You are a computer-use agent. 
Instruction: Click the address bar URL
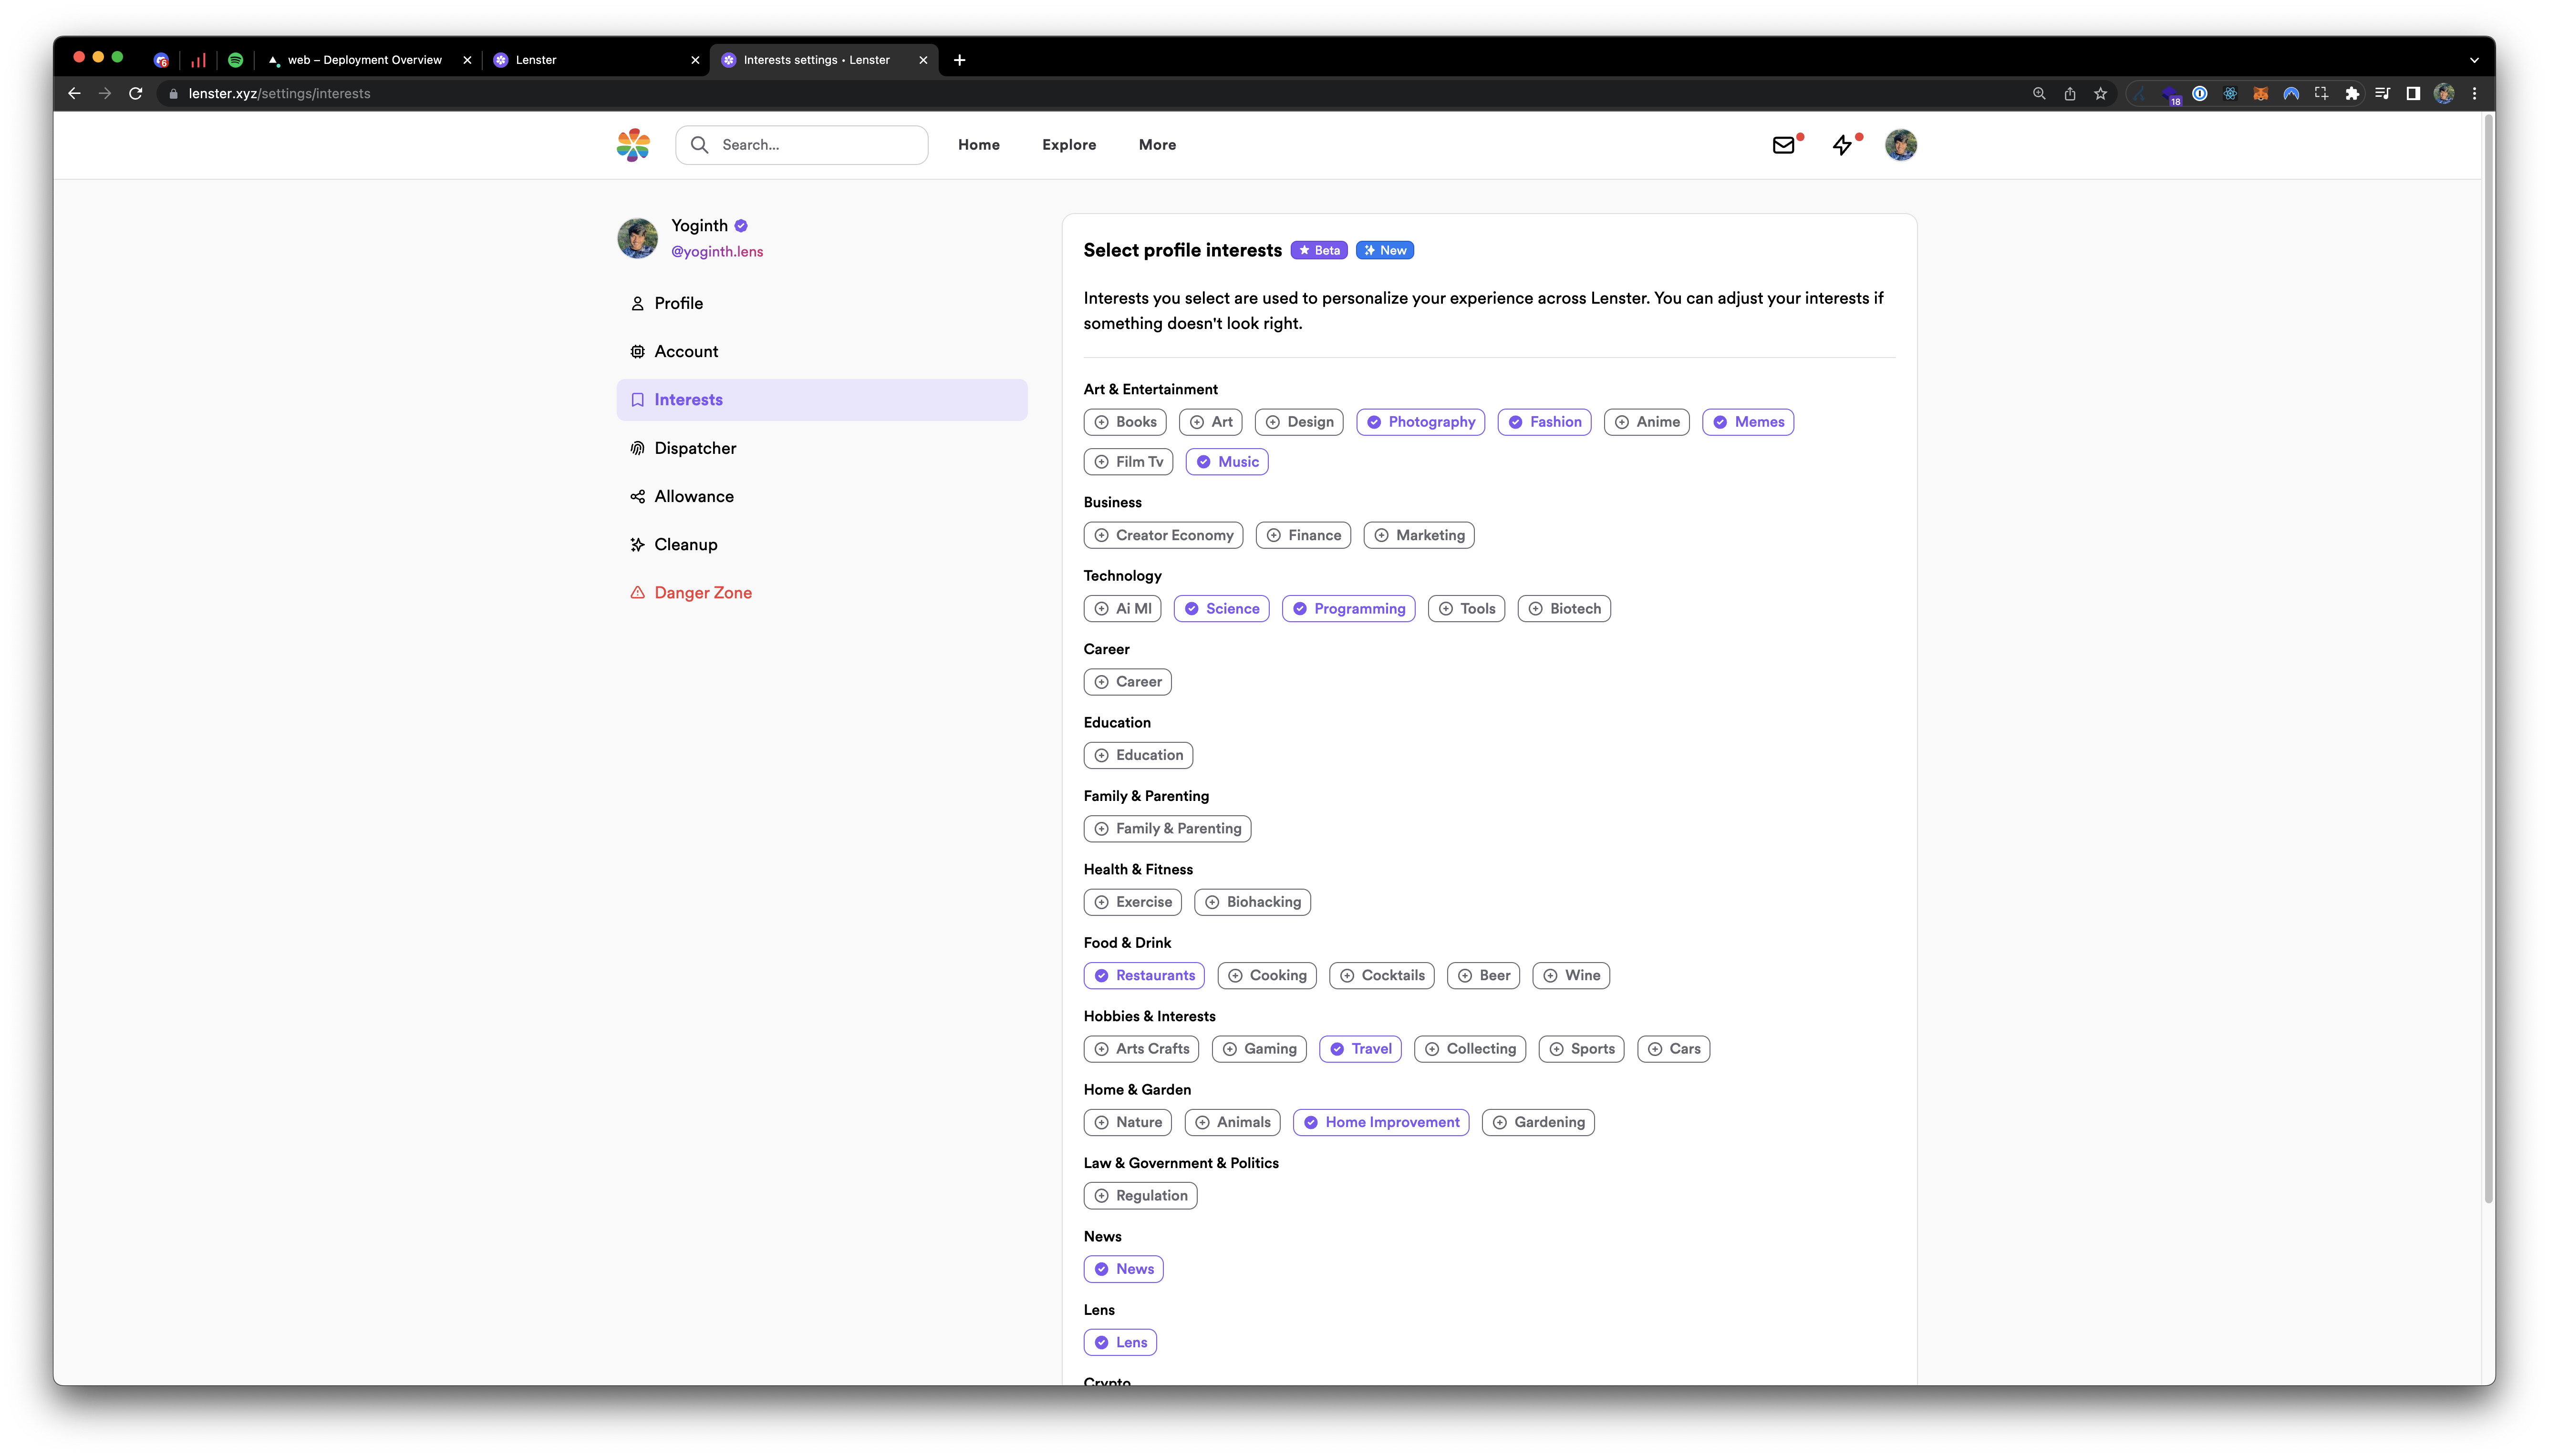coord(279,93)
